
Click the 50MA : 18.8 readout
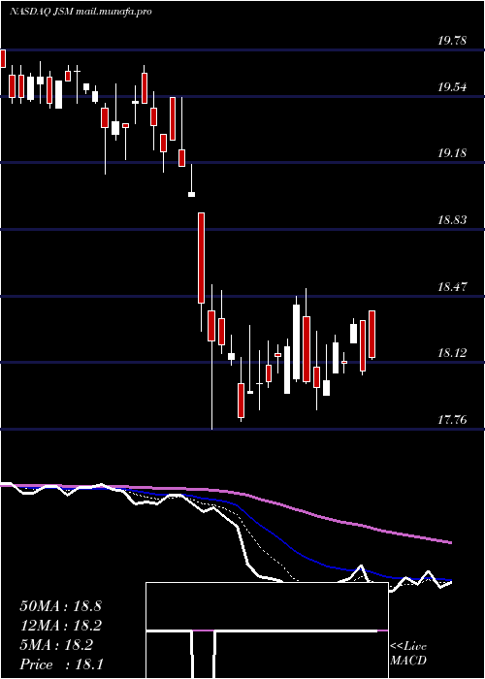[60, 606]
